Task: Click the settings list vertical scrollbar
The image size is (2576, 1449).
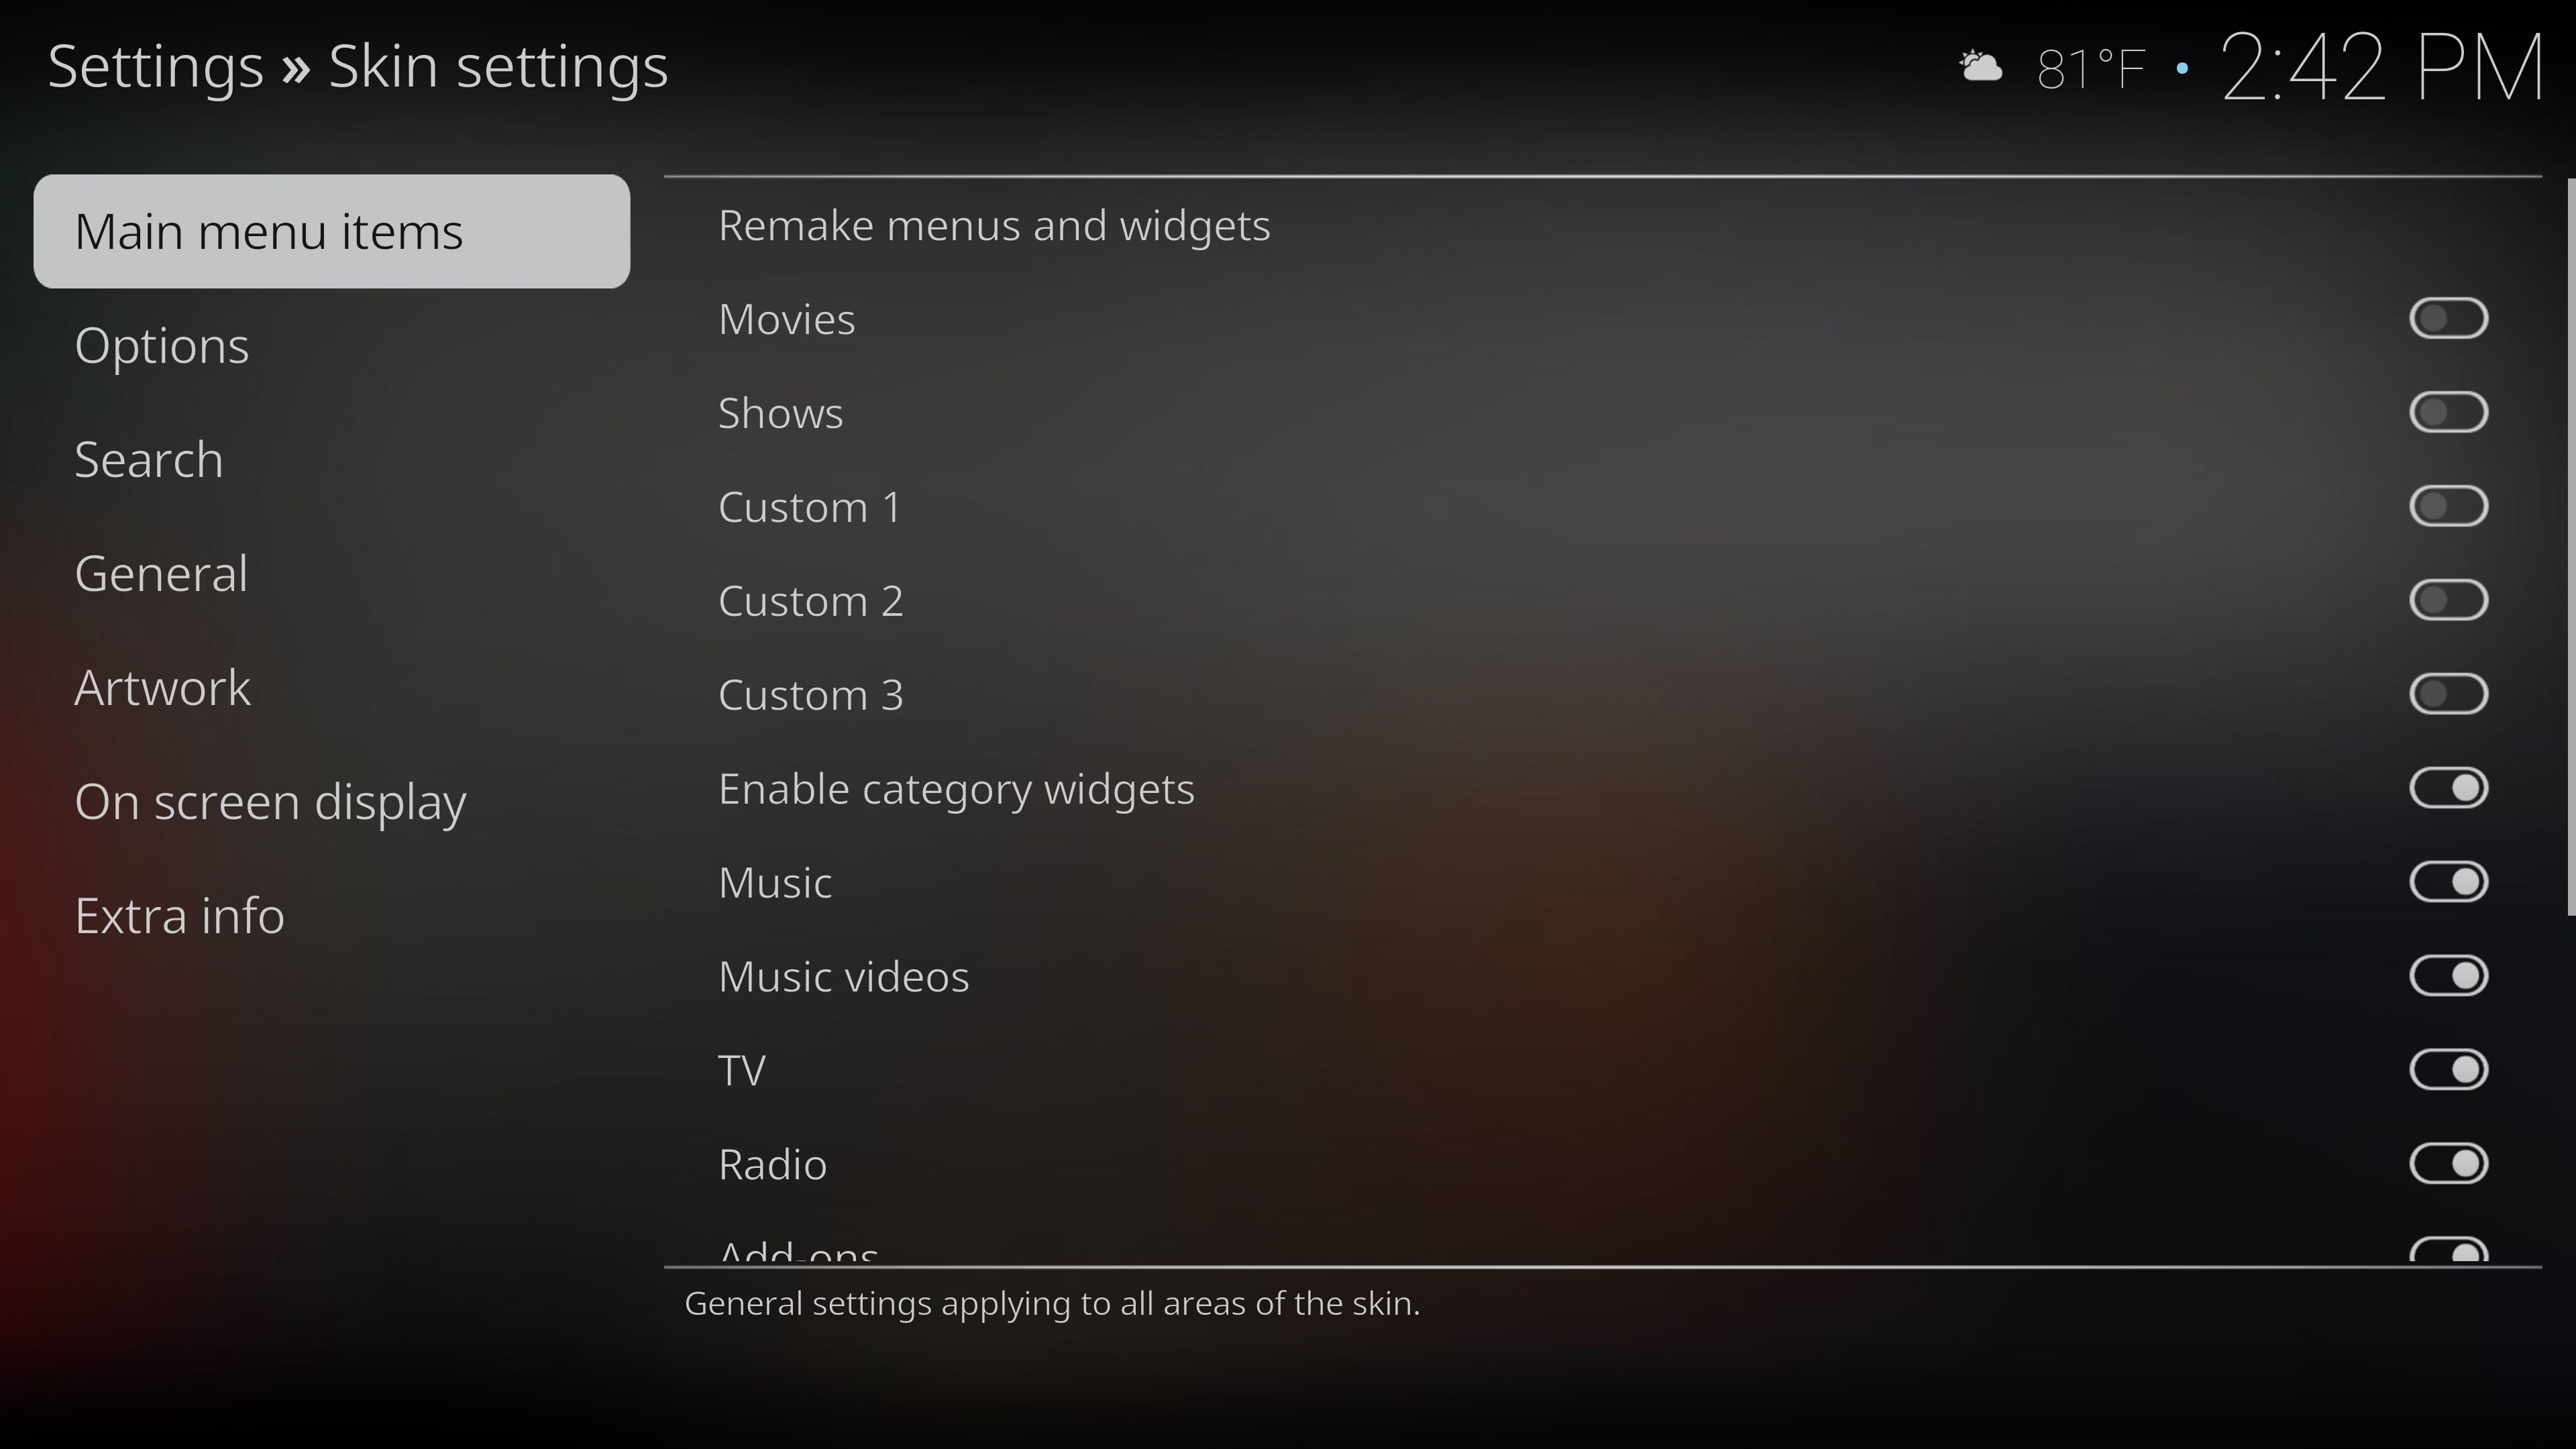Action: click(2571, 546)
